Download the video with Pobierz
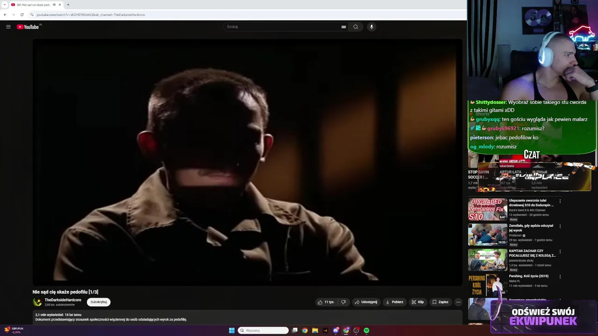Viewport: 598px width, 336px height. [394, 302]
